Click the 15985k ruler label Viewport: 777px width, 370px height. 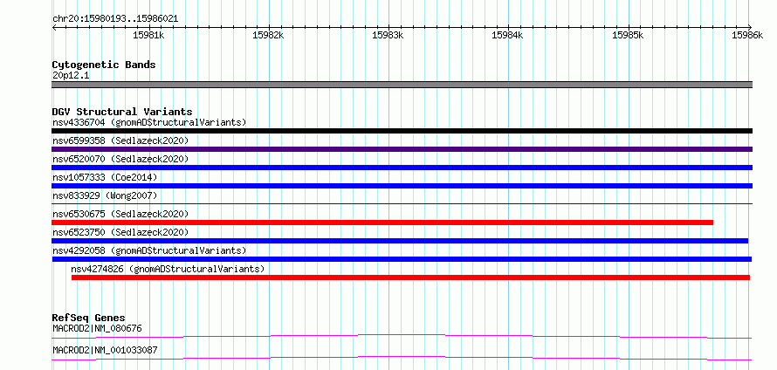(628, 35)
